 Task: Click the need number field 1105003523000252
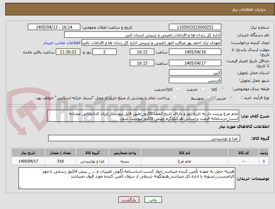click(x=195, y=27)
